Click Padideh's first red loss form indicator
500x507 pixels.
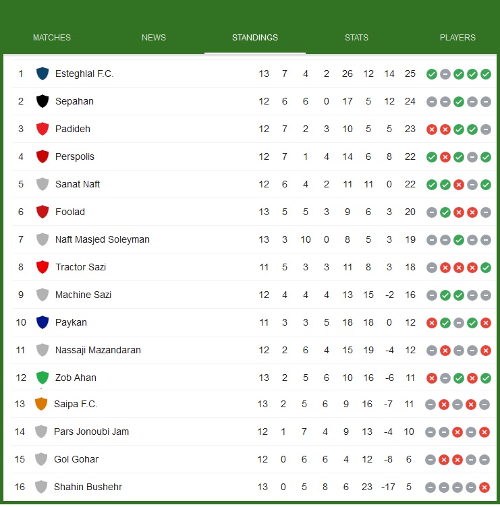[432, 129]
